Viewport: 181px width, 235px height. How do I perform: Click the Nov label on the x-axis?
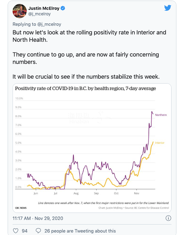coord(137,193)
